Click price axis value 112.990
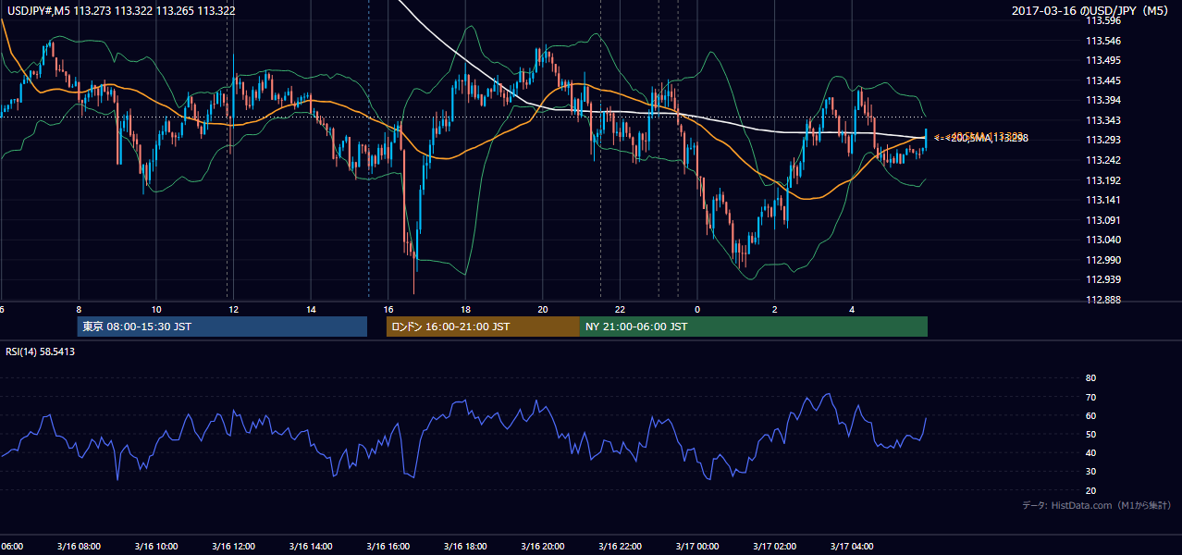 [x=1104, y=260]
